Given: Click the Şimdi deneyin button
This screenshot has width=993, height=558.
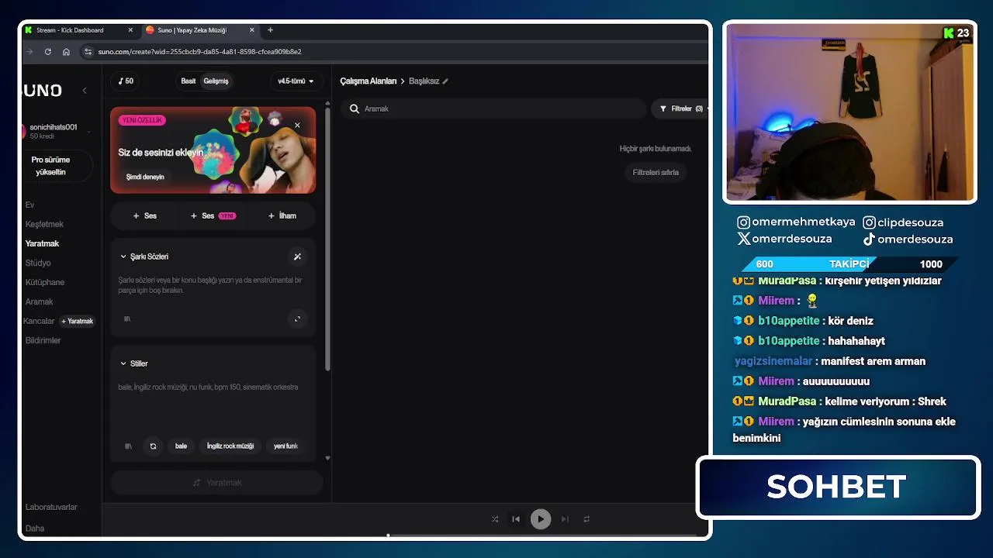Looking at the screenshot, I should pos(145,177).
